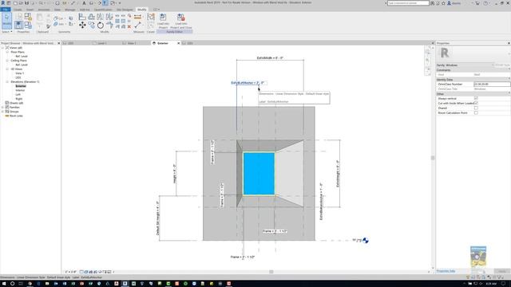Click the Text A icon in quick access toolbar
Viewport: 511px width, 287px height.
84,3
